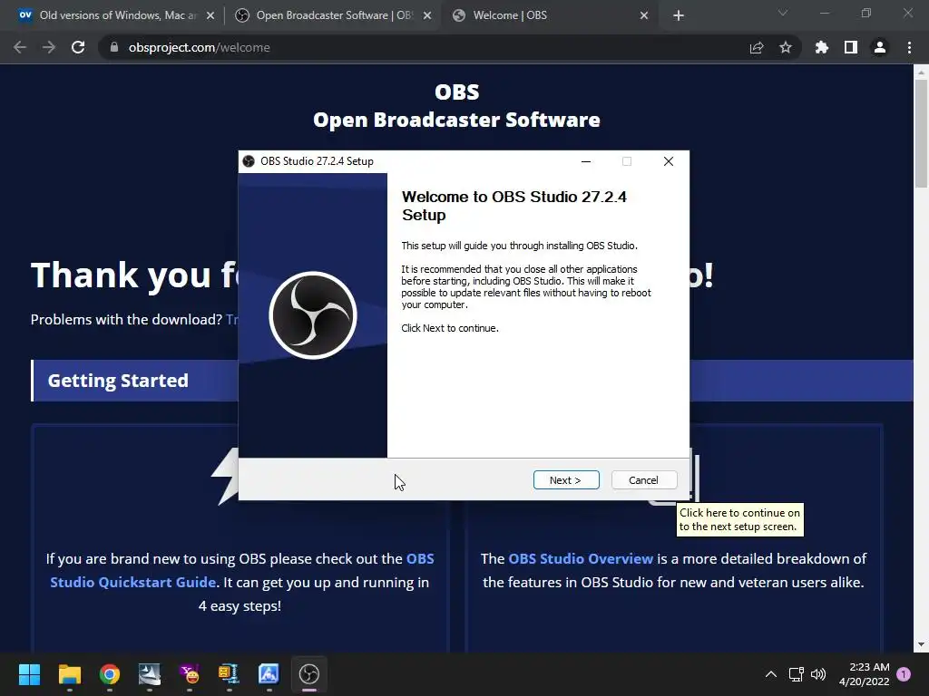
Task: Open the archive tool taskbar icon
Action: tap(230, 674)
